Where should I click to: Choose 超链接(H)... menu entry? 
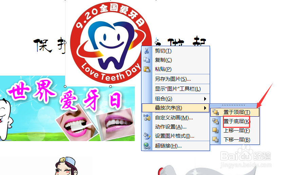click(x=176, y=146)
